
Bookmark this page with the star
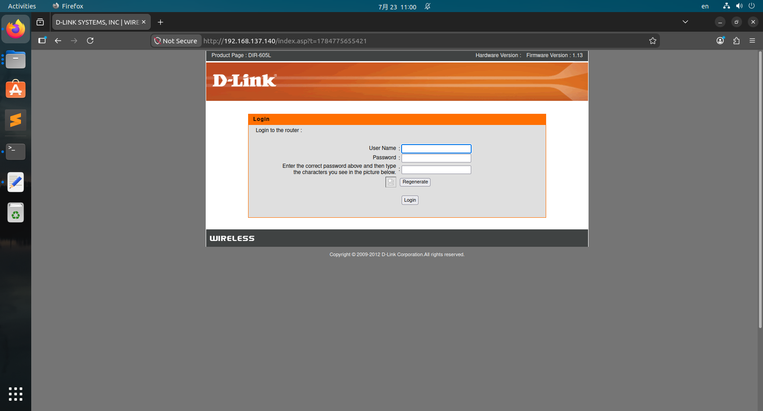pyautogui.click(x=653, y=41)
